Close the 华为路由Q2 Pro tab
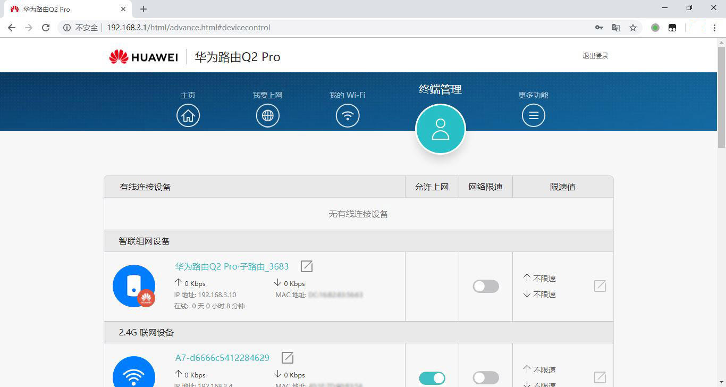Viewport: 726px width, 387px height. [x=123, y=9]
